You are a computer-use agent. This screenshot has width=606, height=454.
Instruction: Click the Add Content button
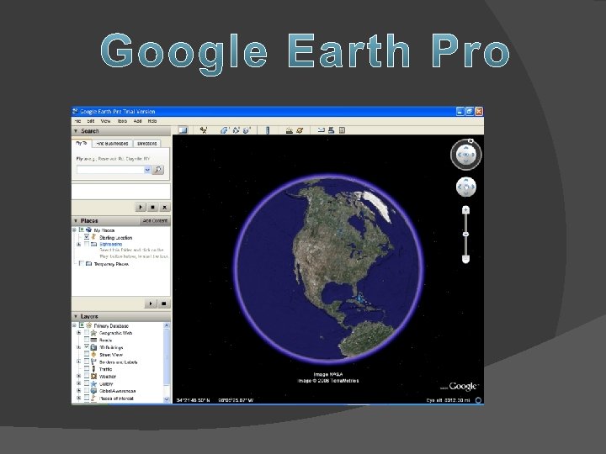tap(155, 221)
